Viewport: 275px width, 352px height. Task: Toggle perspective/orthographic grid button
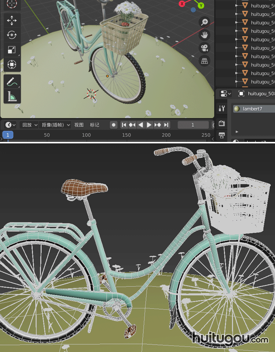click(205, 61)
